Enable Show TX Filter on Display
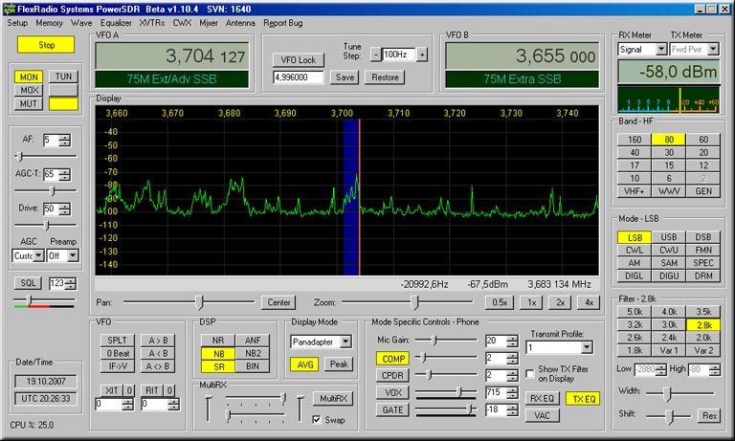This screenshot has height=441, width=735. pos(530,373)
